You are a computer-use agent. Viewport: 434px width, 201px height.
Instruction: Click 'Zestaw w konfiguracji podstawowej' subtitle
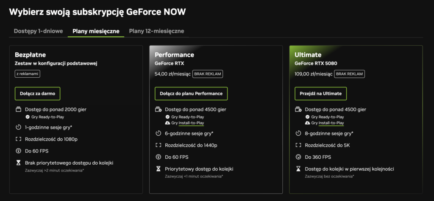56,63
